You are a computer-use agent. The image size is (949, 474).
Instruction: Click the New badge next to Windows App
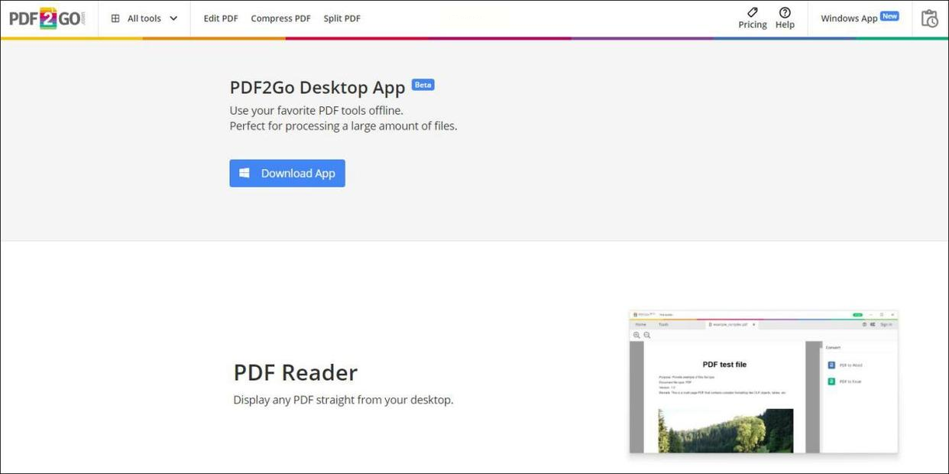889,16
